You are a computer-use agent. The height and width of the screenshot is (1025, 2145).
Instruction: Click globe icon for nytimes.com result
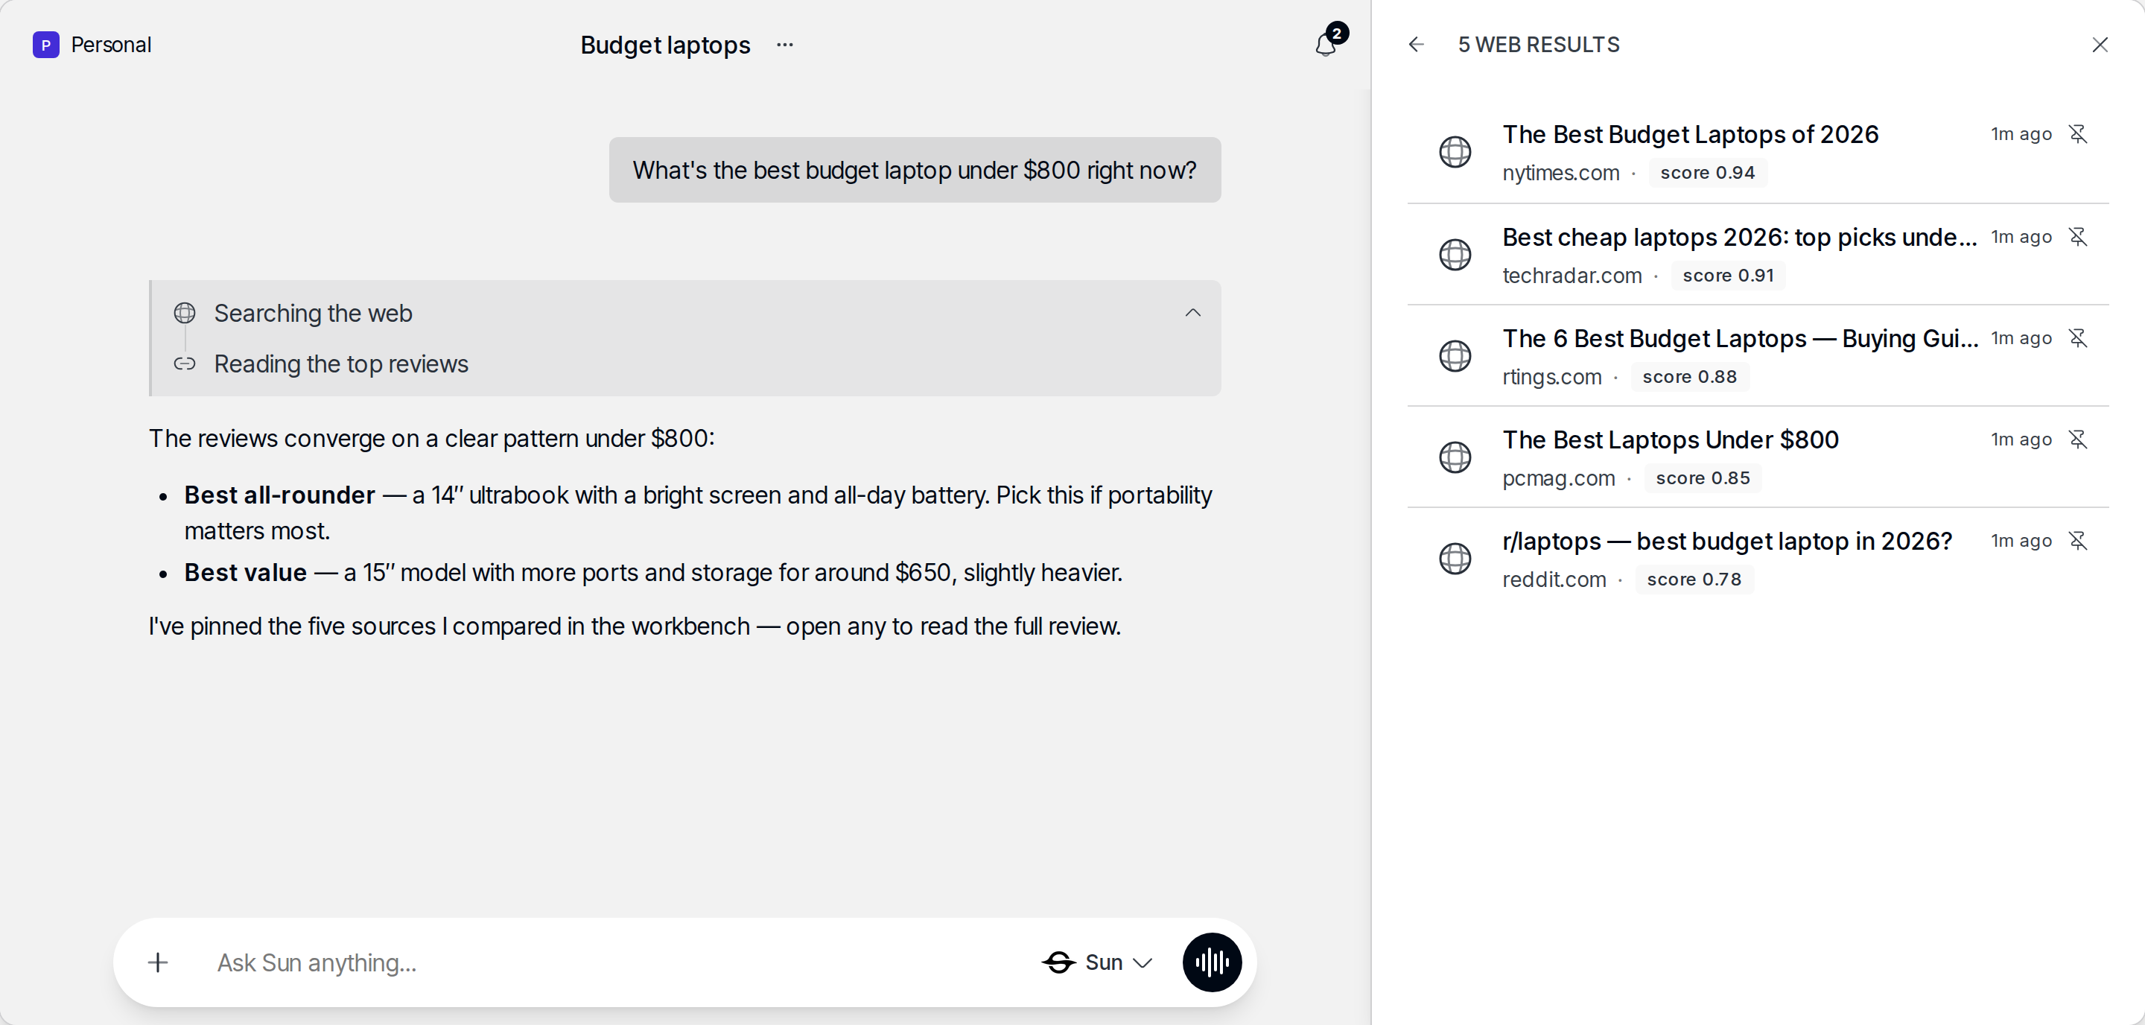(1455, 151)
